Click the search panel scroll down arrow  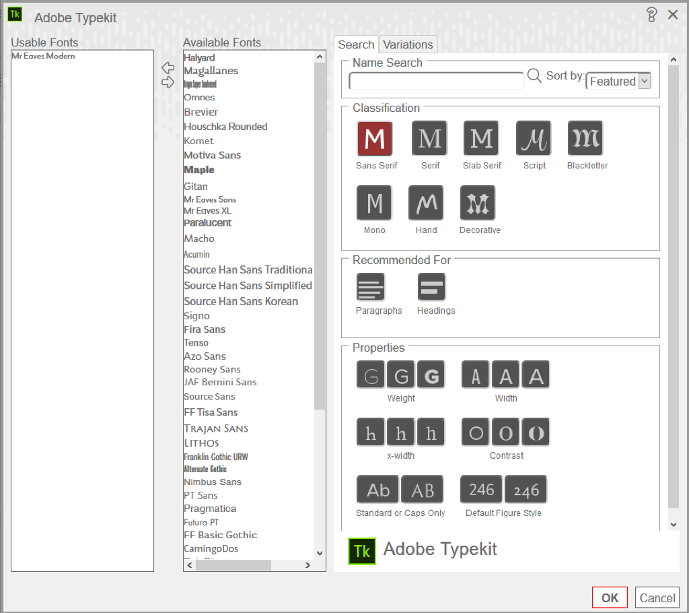pos(673,524)
